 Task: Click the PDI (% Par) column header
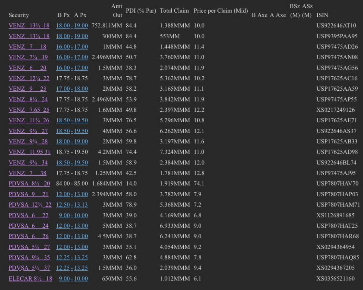point(141,11)
